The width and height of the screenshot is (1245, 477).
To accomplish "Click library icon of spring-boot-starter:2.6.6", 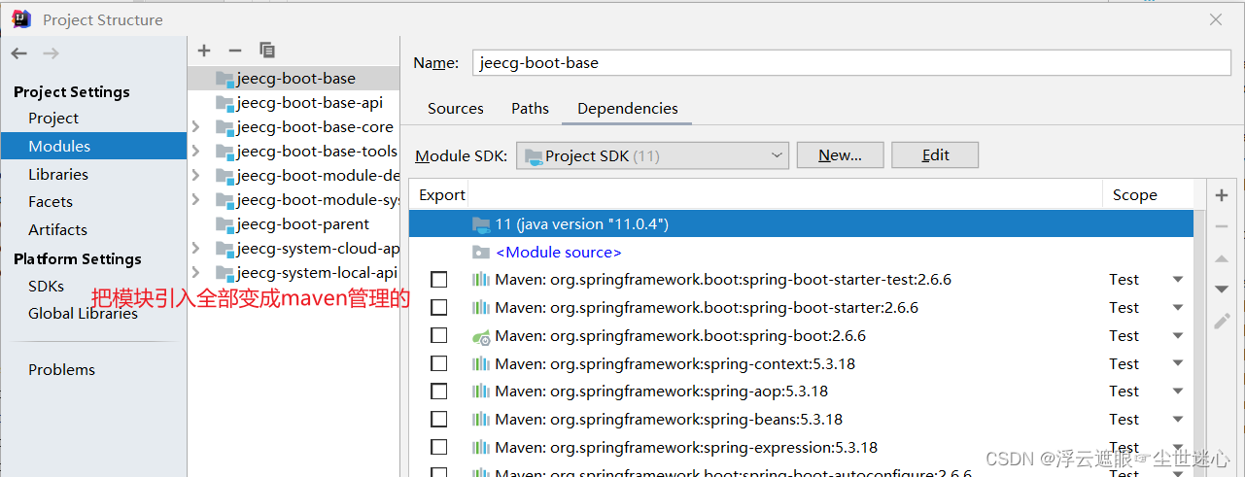I will [481, 308].
